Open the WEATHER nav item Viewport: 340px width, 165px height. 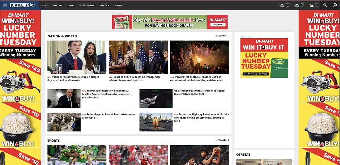pyautogui.click(x=58, y=6)
